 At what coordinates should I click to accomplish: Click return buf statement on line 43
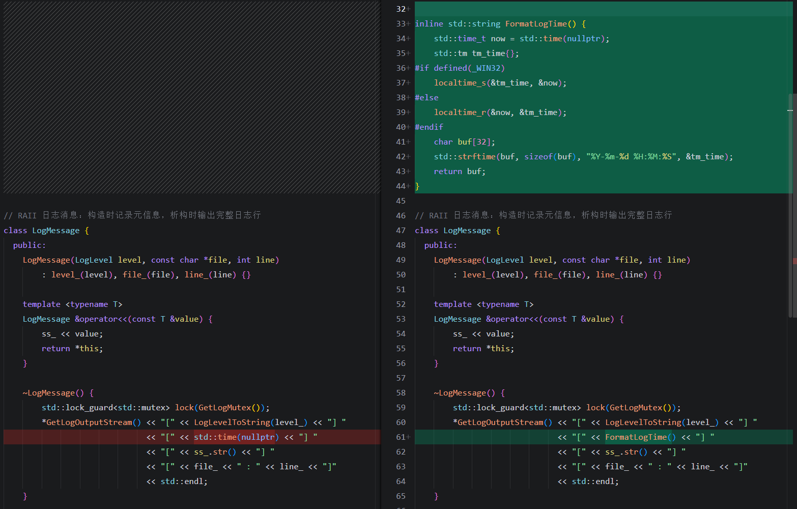pos(460,172)
